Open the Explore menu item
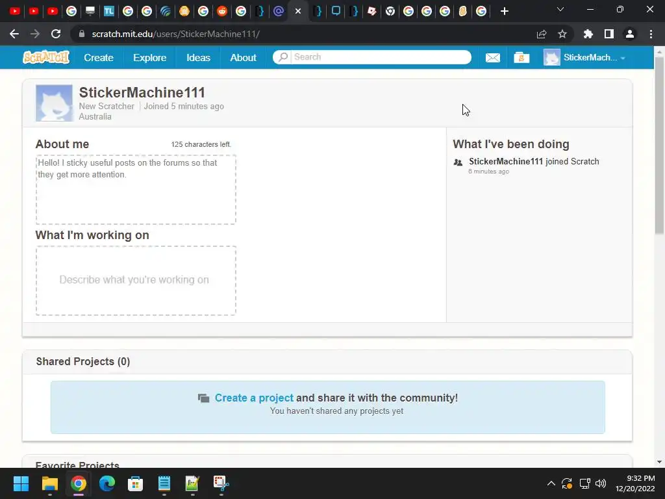Viewport: 665px width, 499px height. pos(150,58)
